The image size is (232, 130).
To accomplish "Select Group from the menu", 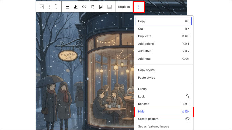I will pos(164,89).
